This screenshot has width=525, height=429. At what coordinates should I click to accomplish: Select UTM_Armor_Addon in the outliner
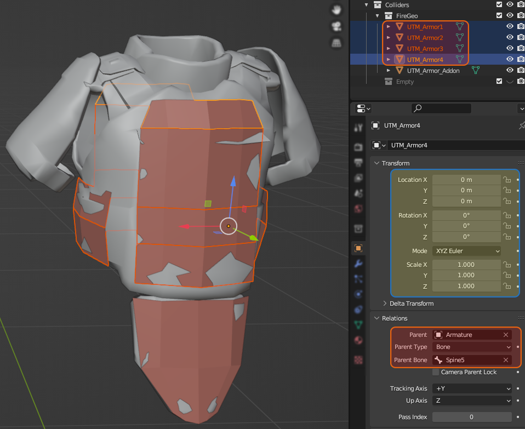pyautogui.click(x=433, y=71)
